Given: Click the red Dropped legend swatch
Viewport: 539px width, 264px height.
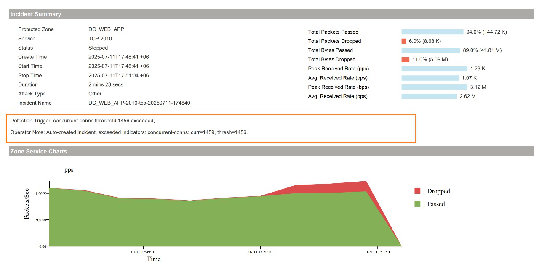Looking at the screenshot, I should pos(417,191).
